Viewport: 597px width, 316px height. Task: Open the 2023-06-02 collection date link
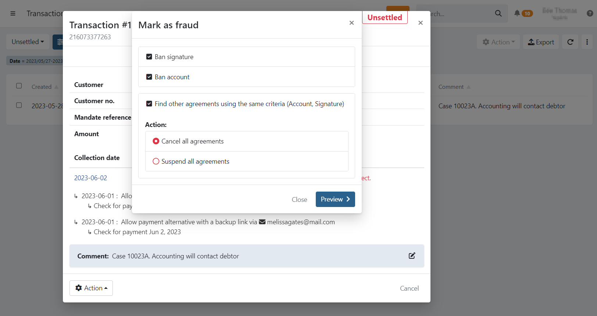click(x=90, y=178)
